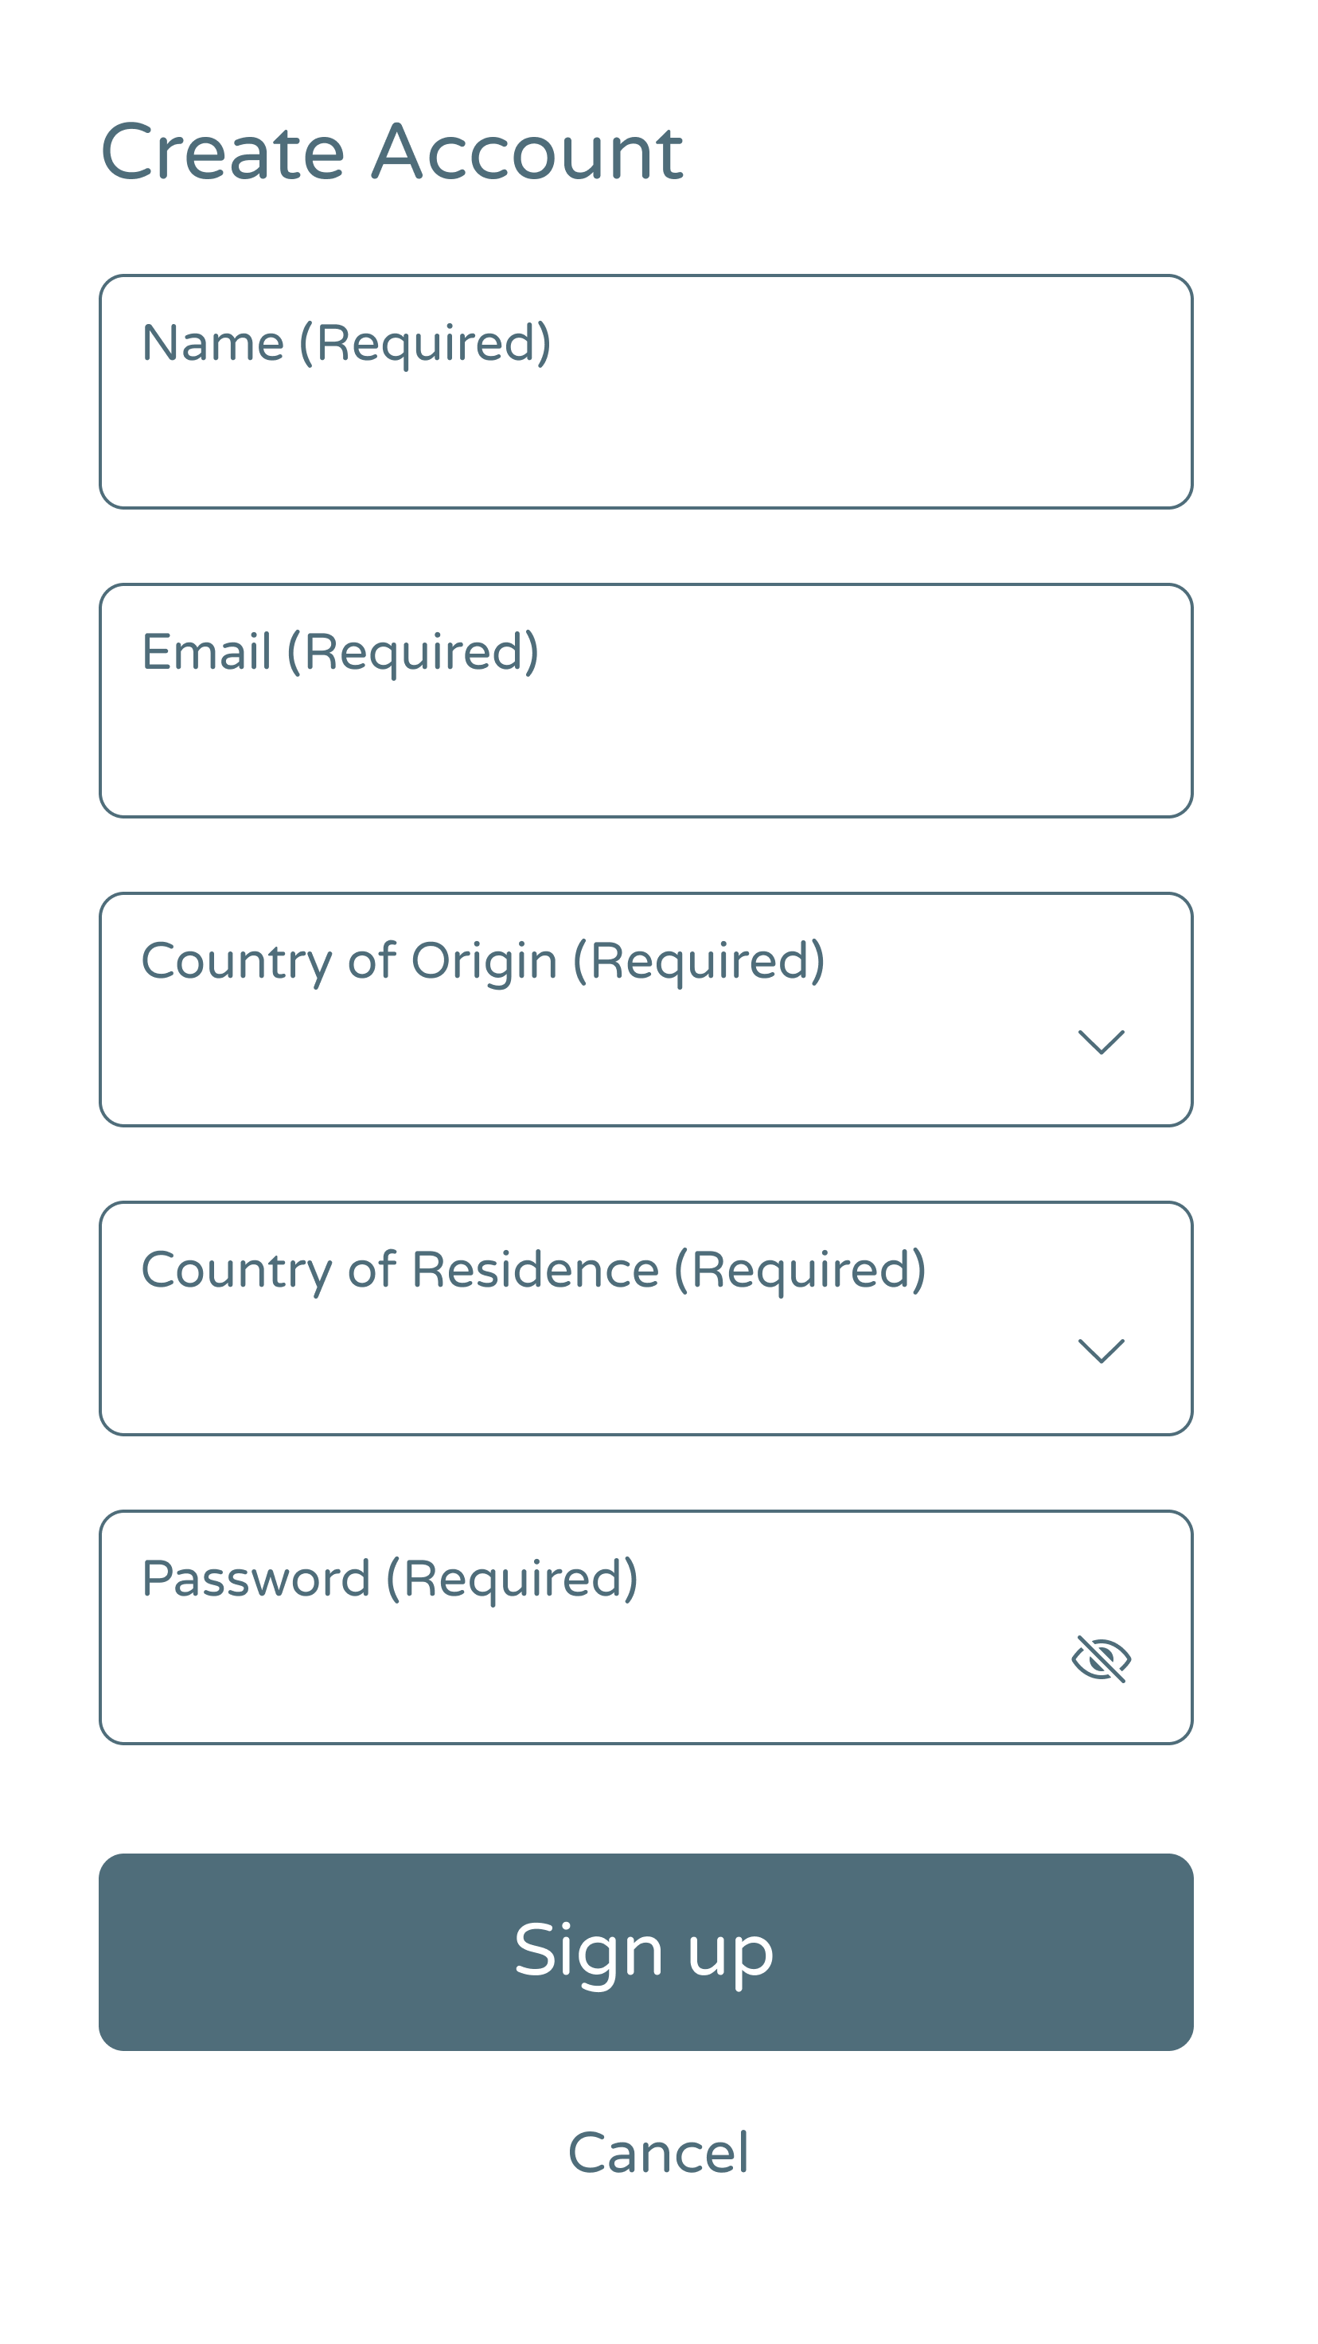Abort account creation via Cancel
This screenshot has width=1318, height=2344.
pos(658,2153)
